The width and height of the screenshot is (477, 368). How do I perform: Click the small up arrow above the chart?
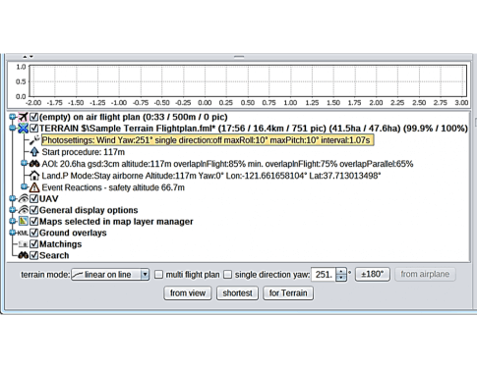coord(25,57)
